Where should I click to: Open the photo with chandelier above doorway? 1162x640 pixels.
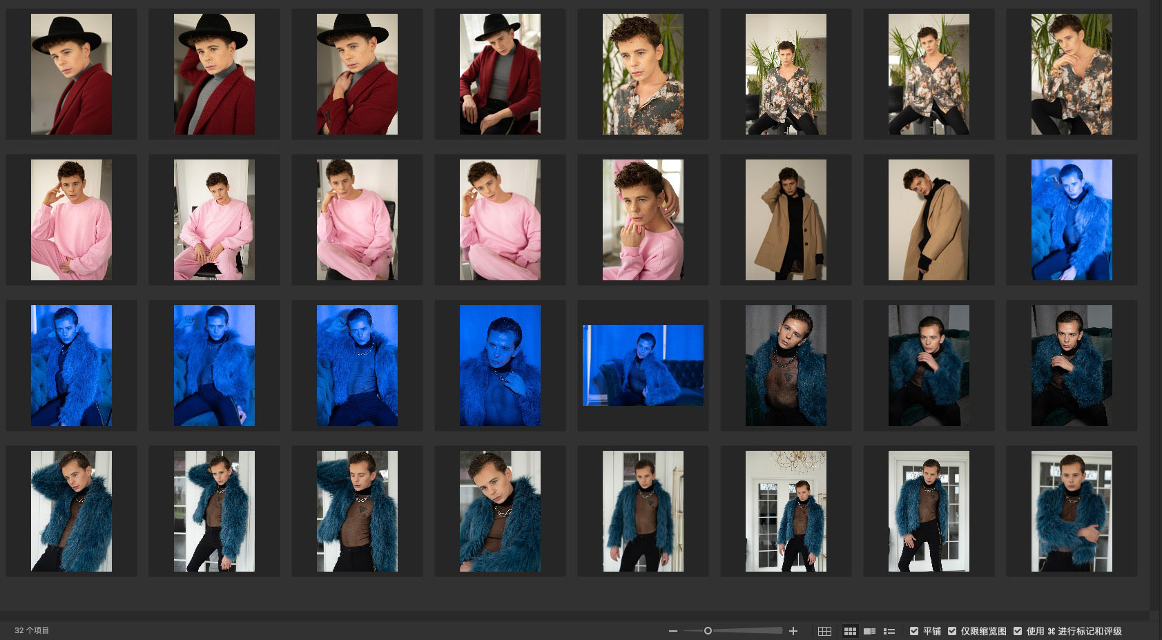pos(786,511)
